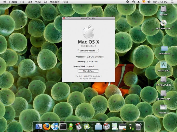Click the eject icon in the menu bar
This screenshot has width=177, height=132.
[138, 2]
